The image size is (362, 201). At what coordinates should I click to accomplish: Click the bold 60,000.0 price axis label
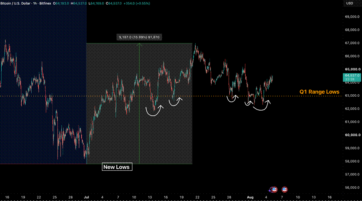click(x=352, y=135)
